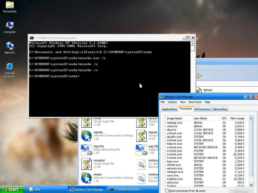Screen dimensions: 258x193
Task: Switch to Processes tab
Action: 186,109
